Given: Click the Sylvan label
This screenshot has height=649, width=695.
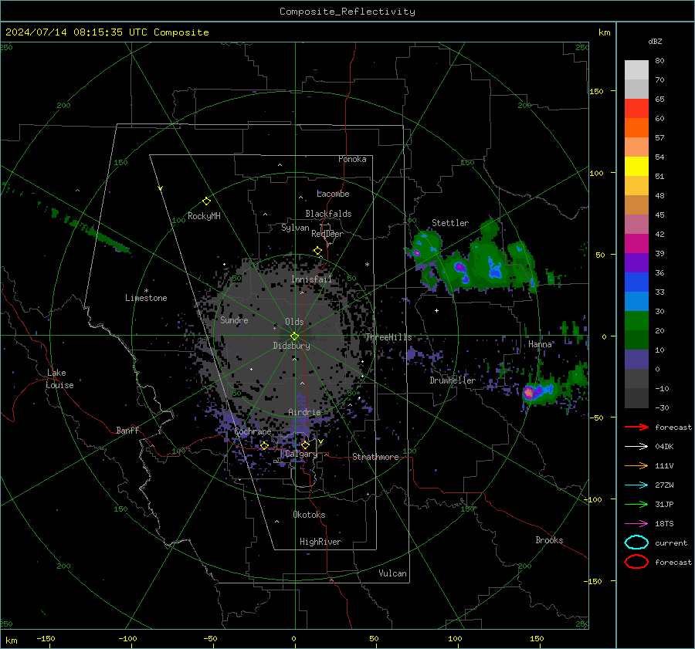Looking at the screenshot, I should (295, 228).
